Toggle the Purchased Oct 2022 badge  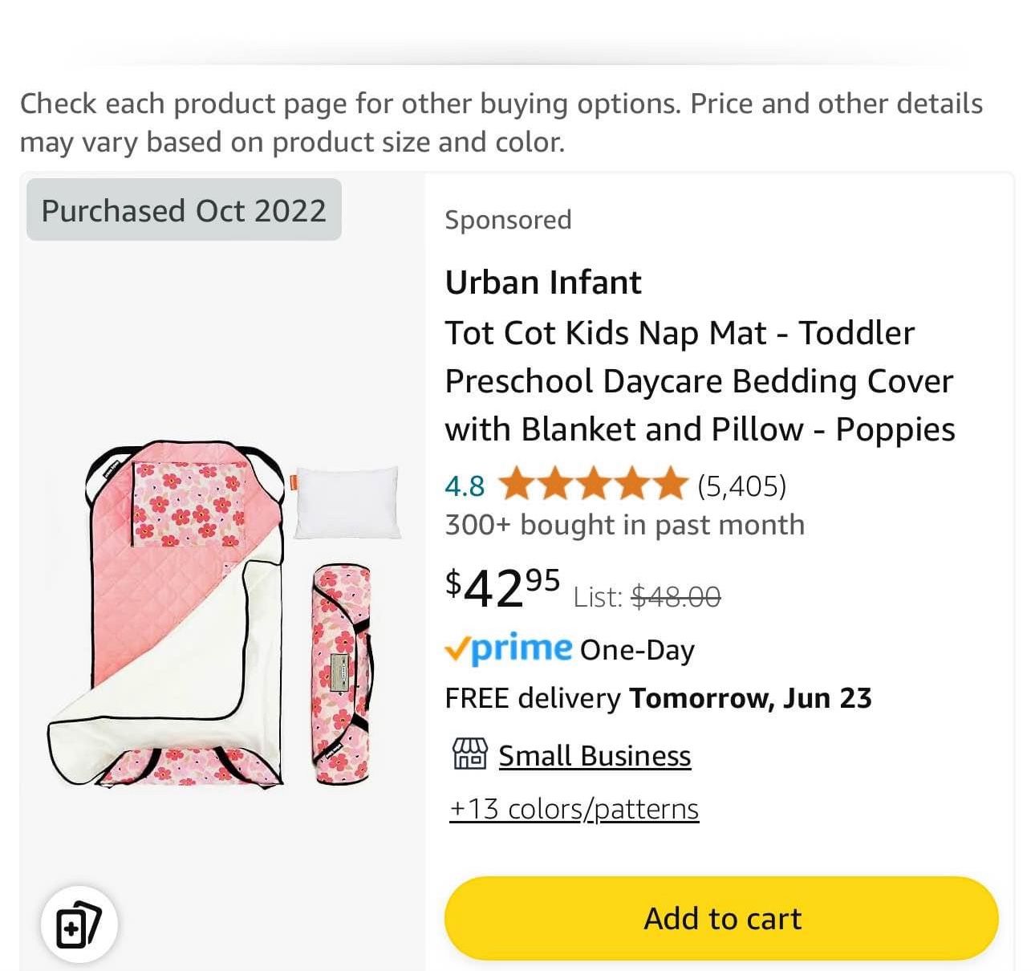182,210
